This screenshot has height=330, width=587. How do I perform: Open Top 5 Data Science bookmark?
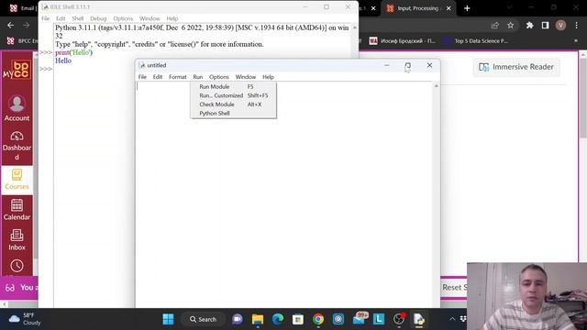(x=475, y=40)
